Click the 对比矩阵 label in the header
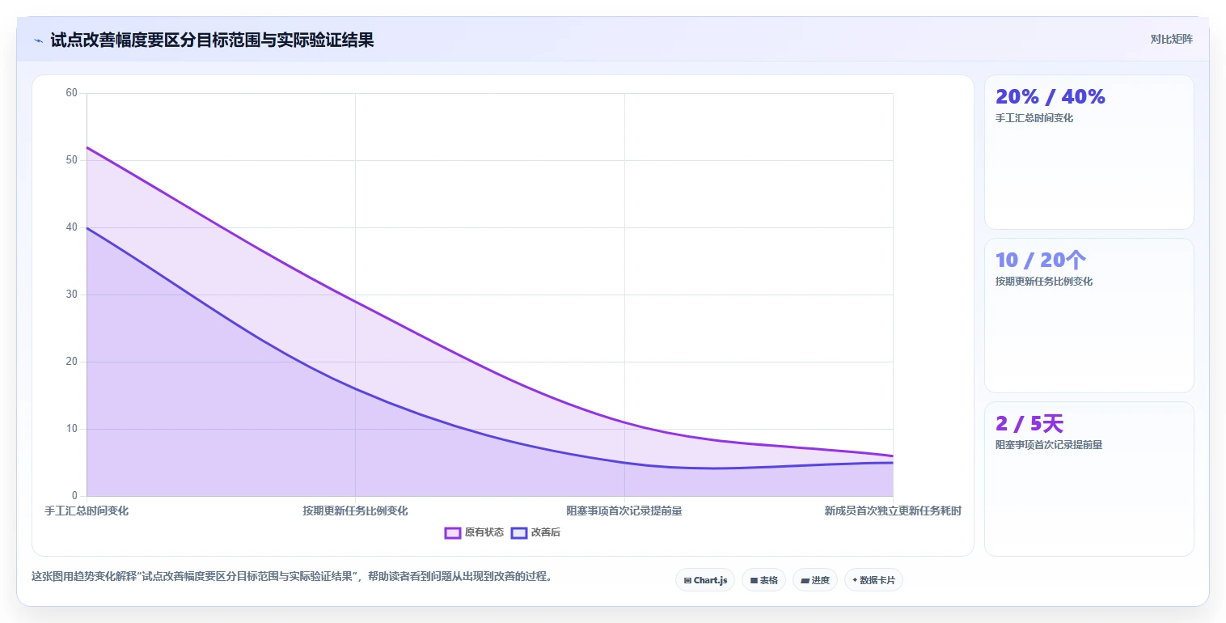The height and width of the screenshot is (623, 1226). coord(1171,40)
